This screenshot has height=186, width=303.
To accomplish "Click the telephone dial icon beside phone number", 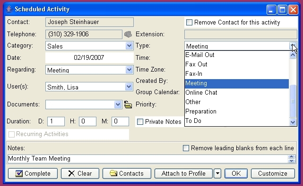I will (x=128, y=34).
